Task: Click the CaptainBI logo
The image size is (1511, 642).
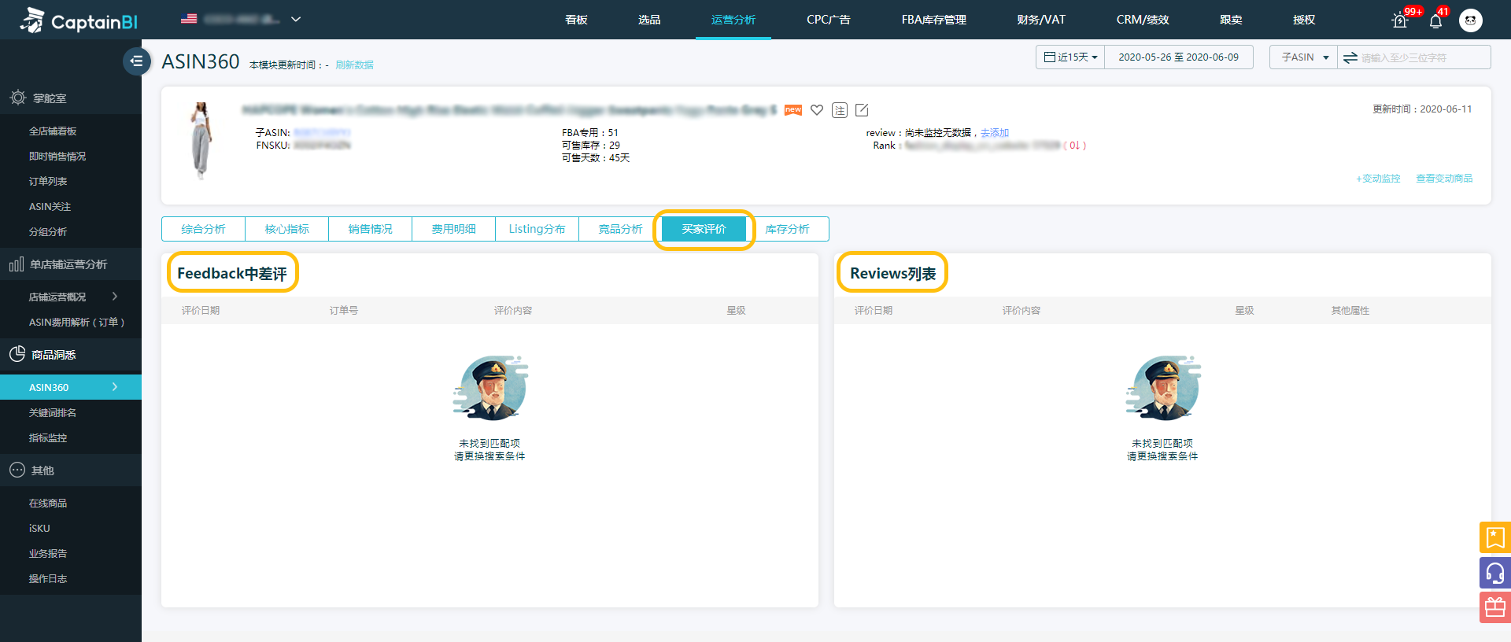Action: tap(79, 20)
